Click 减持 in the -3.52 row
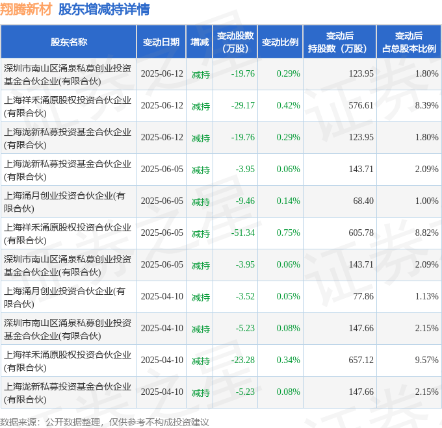Image resolution: width=442 pixels, height=428 pixels. [x=201, y=297]
